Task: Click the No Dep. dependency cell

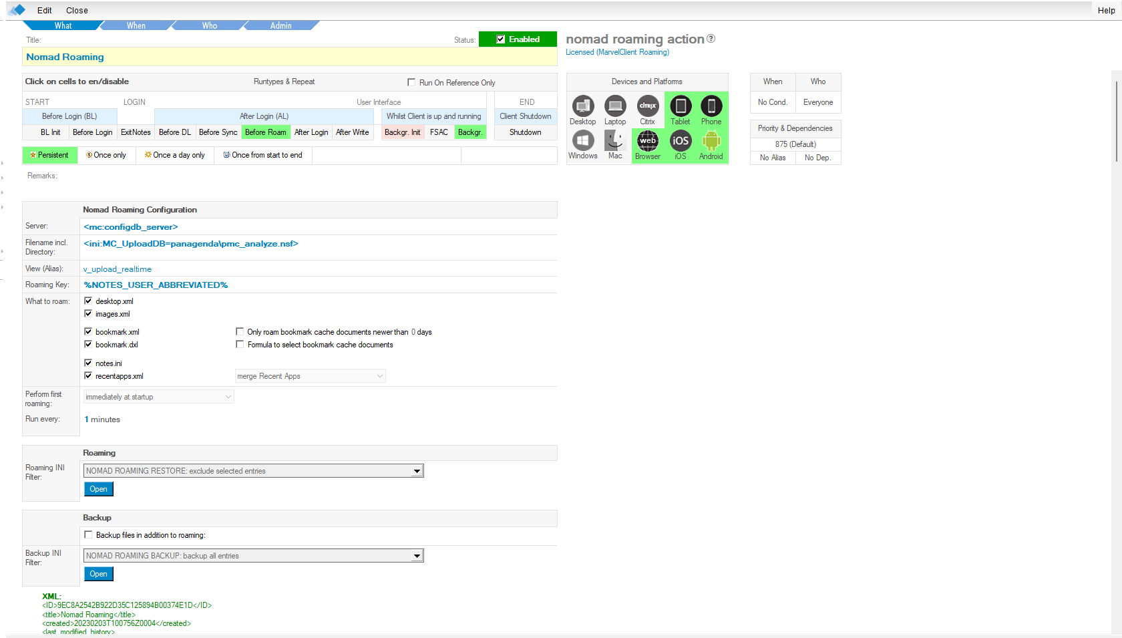Action: (x=818, y=158)
